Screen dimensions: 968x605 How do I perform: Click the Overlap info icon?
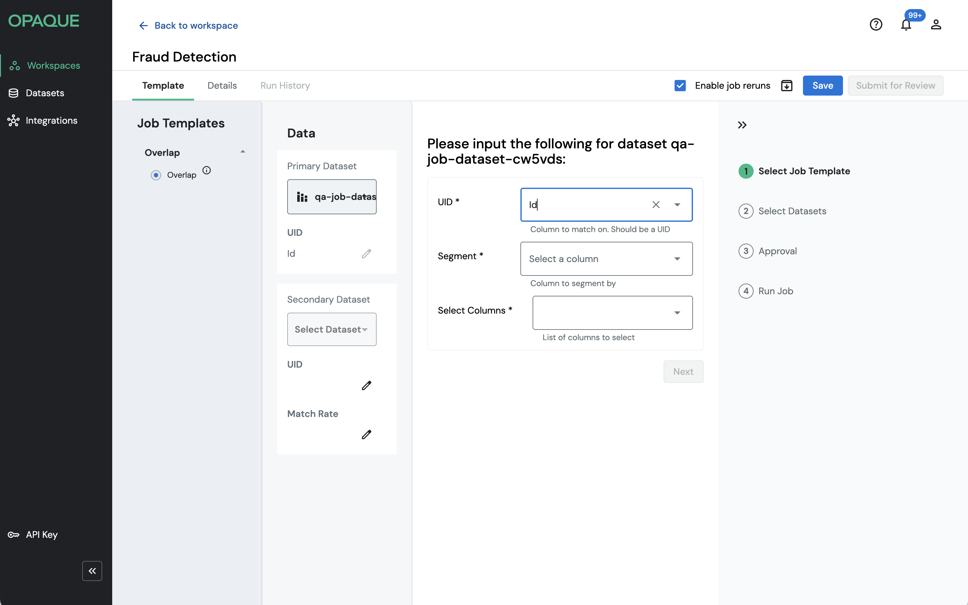coord(207,171)
